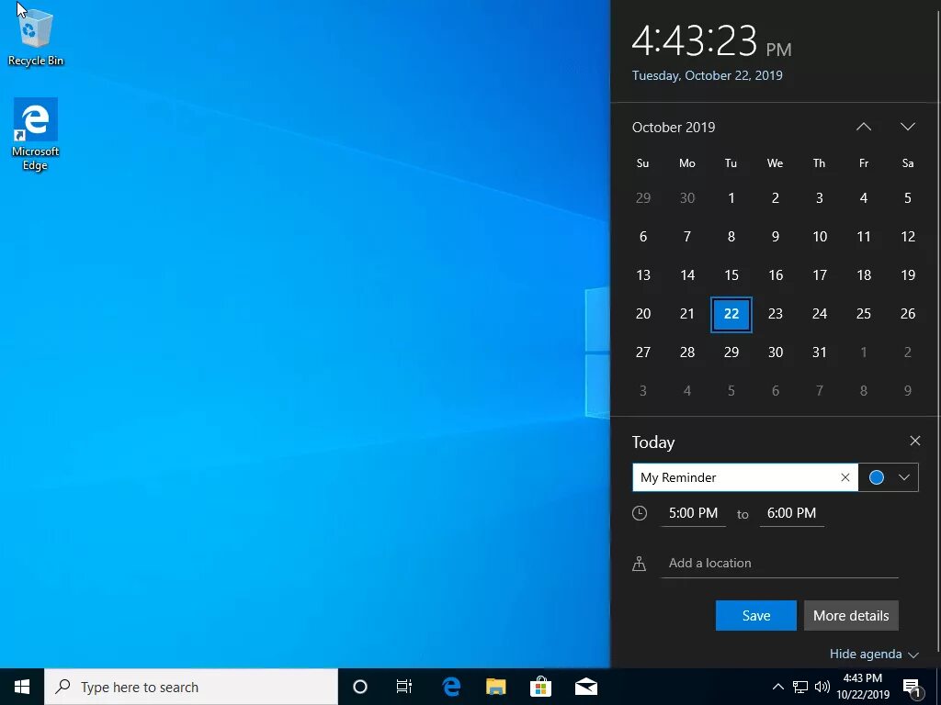The height and width of the screenshot is (705, 941).
Task: Open File Explorer from the taskbar
Action: tap(496, 686)
